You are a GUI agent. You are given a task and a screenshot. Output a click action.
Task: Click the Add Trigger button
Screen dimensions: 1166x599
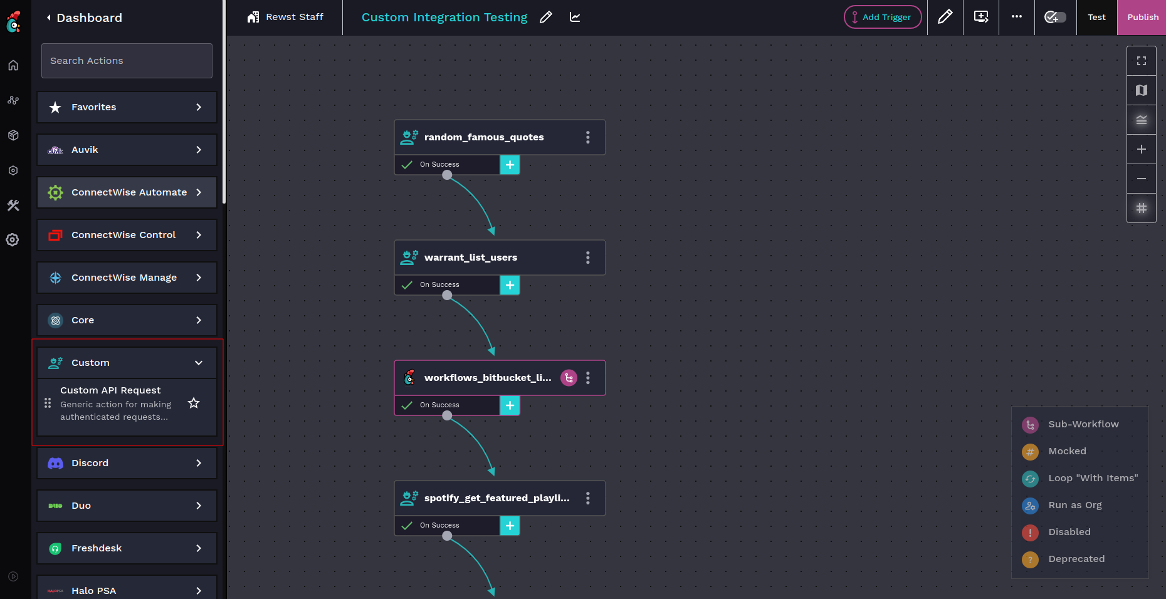pos(882,17)
